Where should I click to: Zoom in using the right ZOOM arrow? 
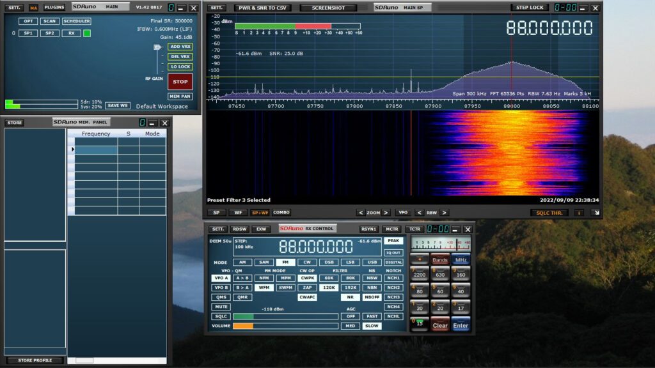pyautogui.click(x=386, y=213)
